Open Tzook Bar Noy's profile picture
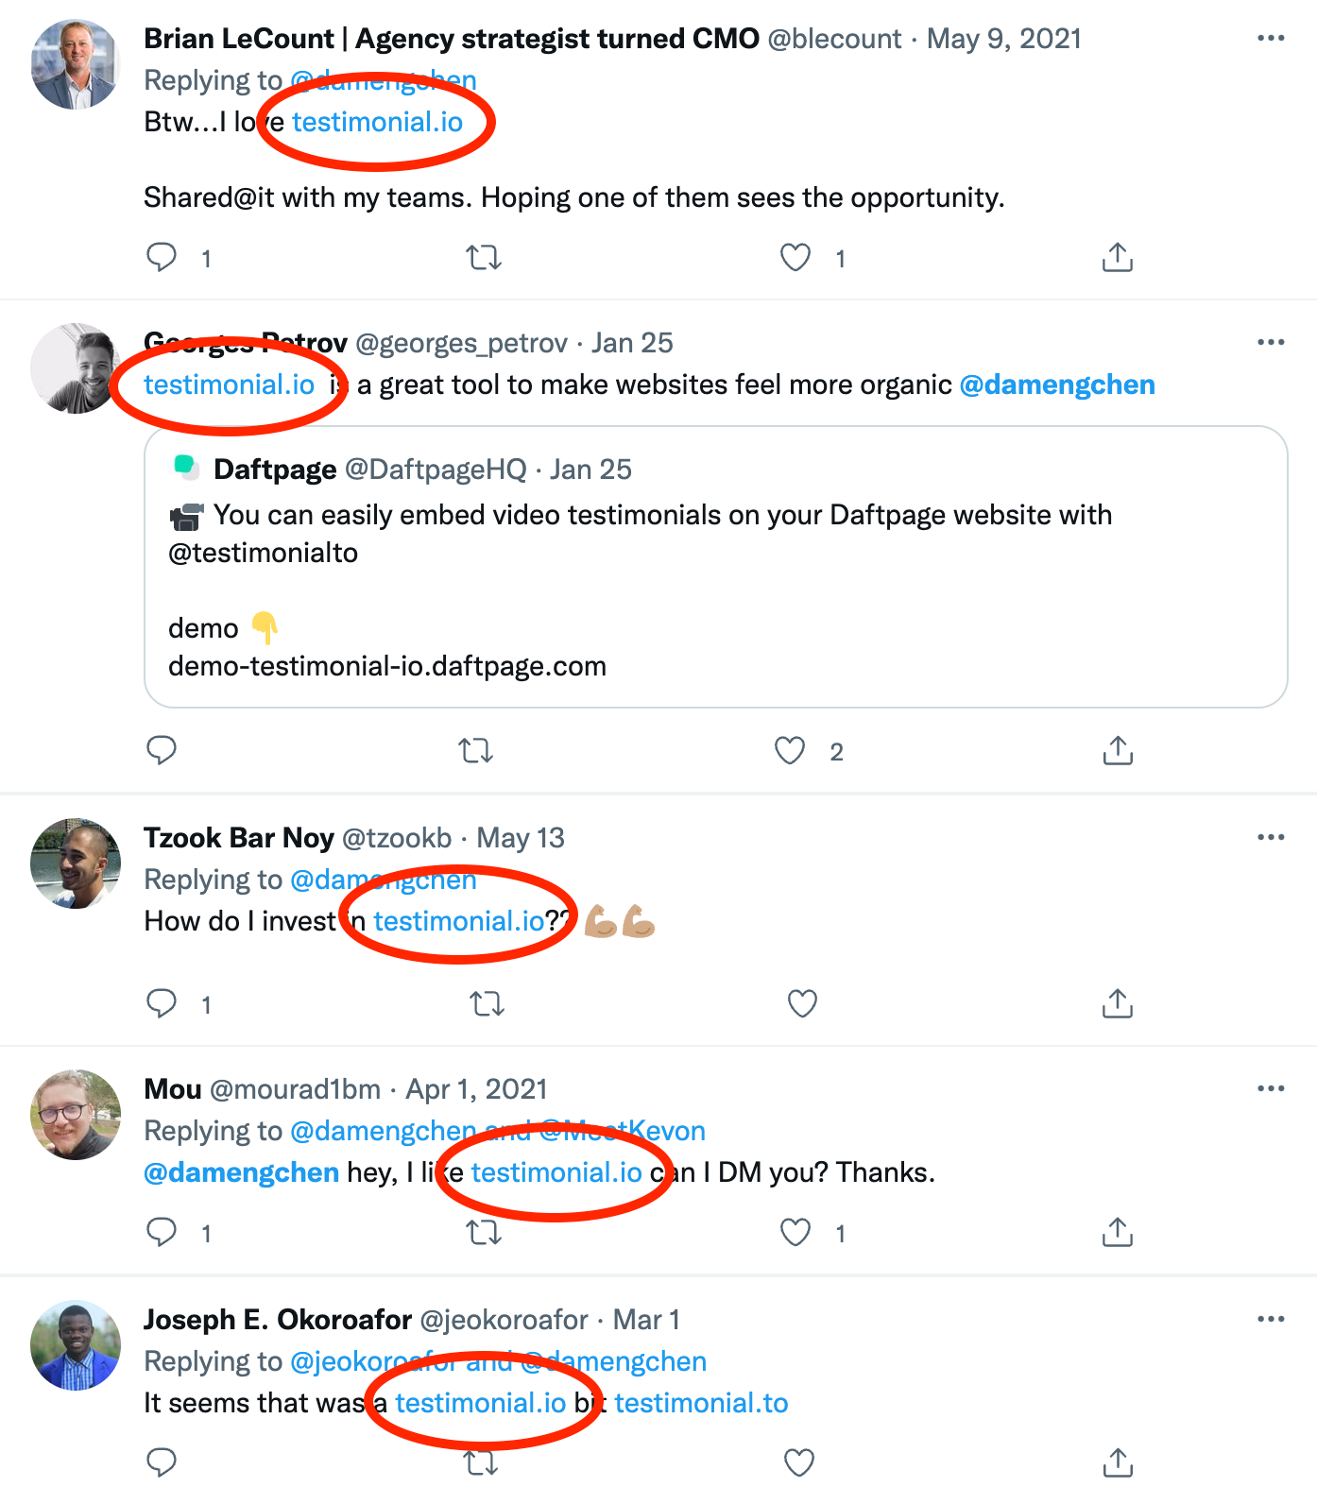 click(76, 863)
